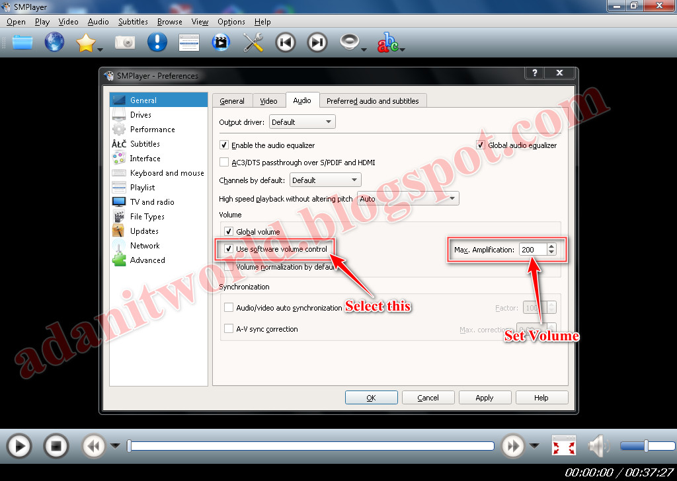Show file information via exclamation icon

(x=157, y=42)
